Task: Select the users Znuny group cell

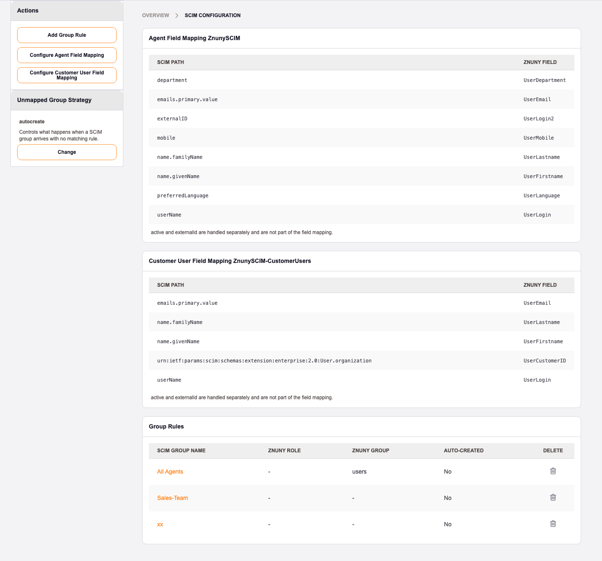Action: coord(359,472)
